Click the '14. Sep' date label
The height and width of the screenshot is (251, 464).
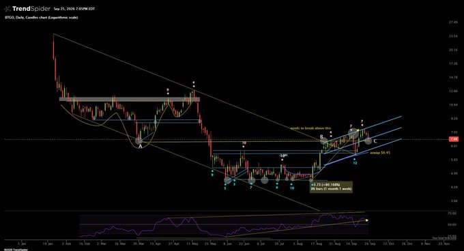tap(351, 244)
